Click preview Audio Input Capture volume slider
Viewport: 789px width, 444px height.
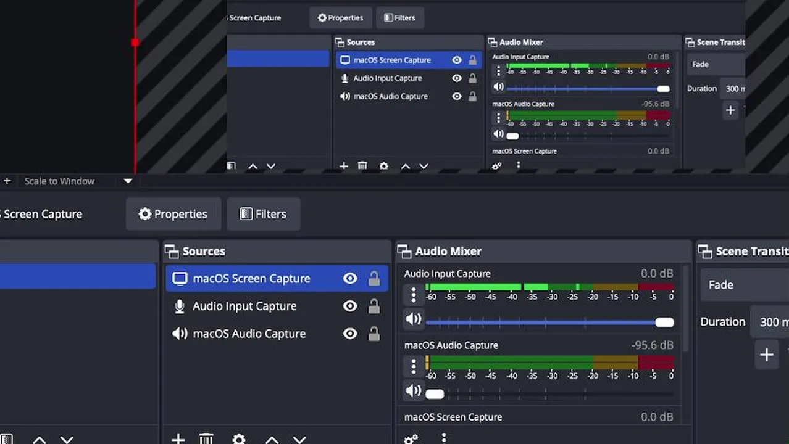click(588, 89)
